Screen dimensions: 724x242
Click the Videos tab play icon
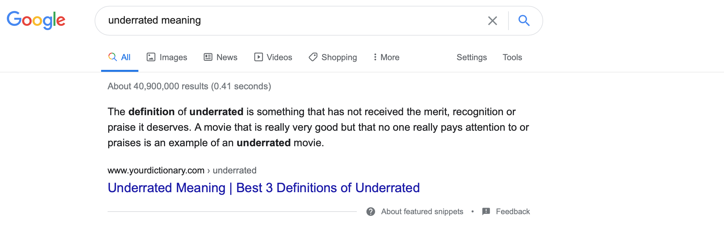tap(258, 57)
